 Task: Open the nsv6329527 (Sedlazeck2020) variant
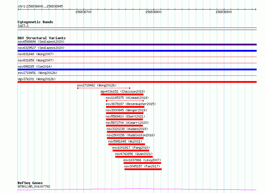(41, 48)
